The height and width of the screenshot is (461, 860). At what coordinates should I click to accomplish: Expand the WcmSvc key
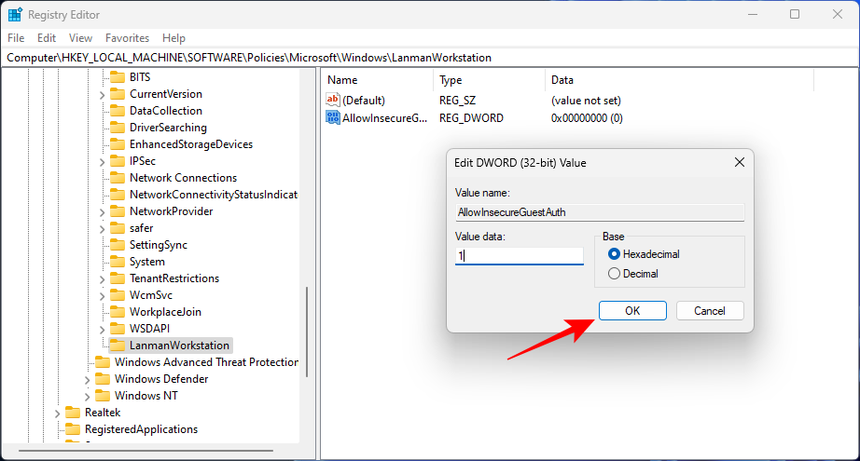102,296
